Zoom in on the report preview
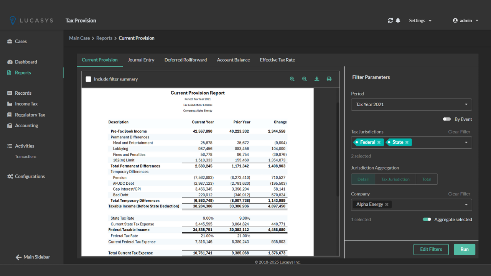 (292, 79)
